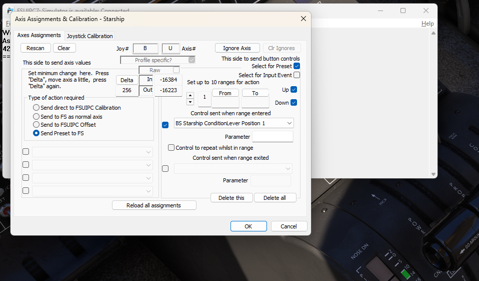Click the Delta value field showing 256
Image resolution: width=479 pixels, height=281 pixels.
127,90
